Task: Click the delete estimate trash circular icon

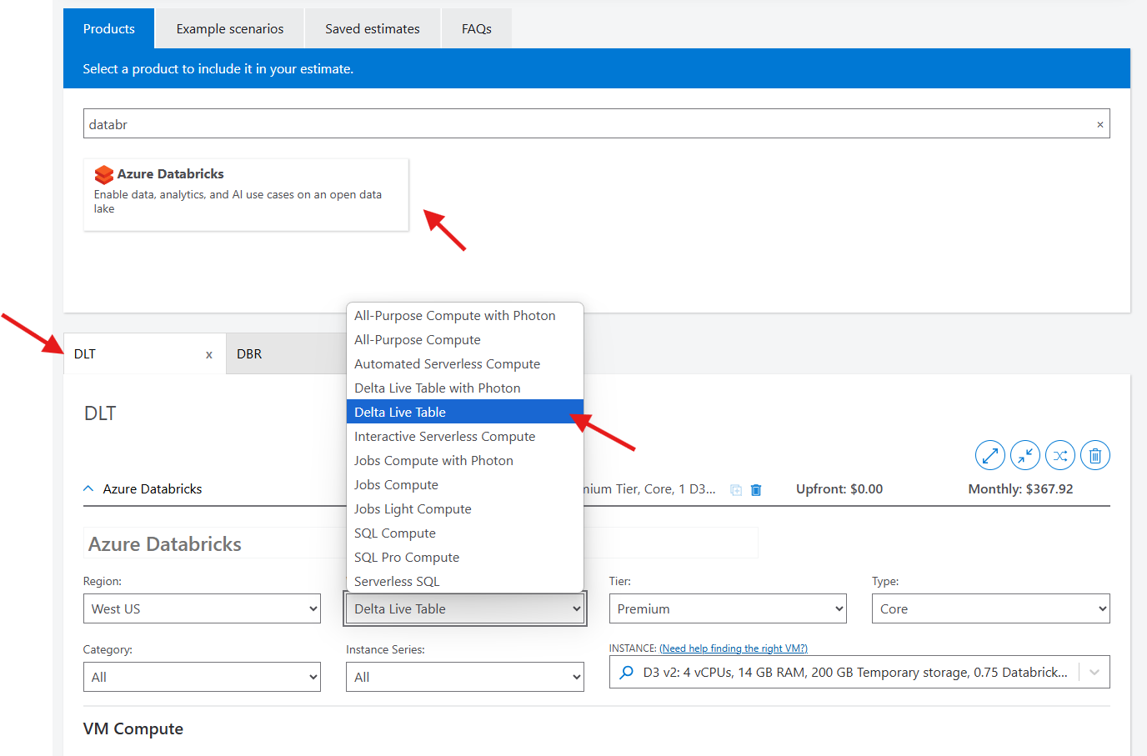Action: (1095, 456)
